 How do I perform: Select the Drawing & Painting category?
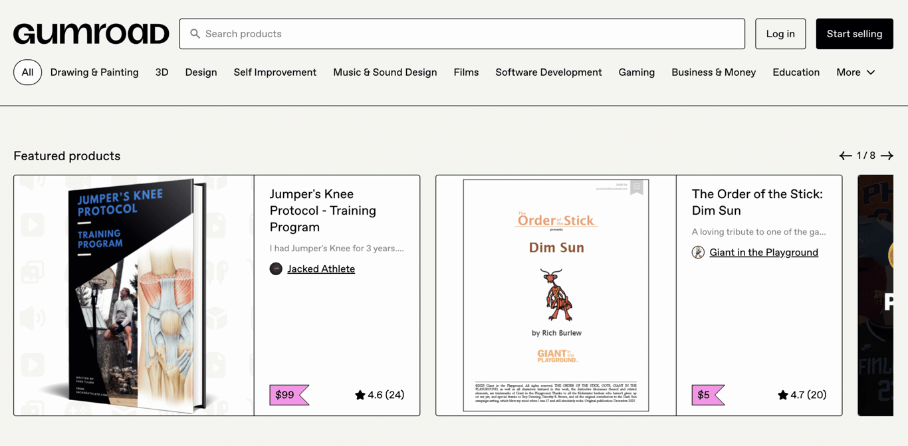pos(94,72)
